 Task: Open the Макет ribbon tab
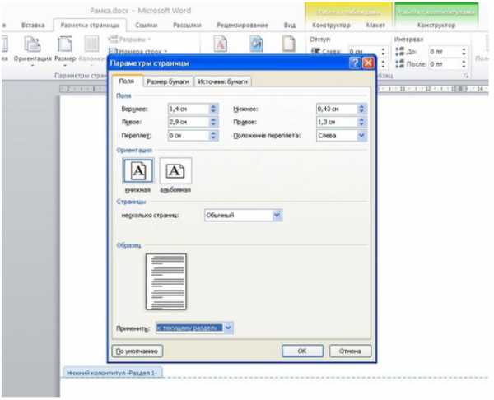[x=375, y=26]
